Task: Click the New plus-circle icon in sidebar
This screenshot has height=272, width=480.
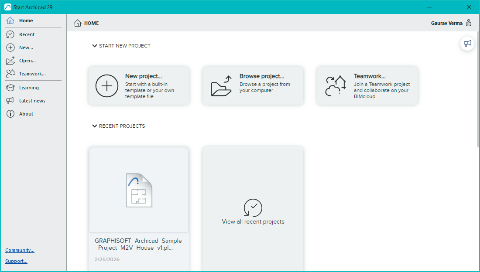Action: [x=10, y=48]
